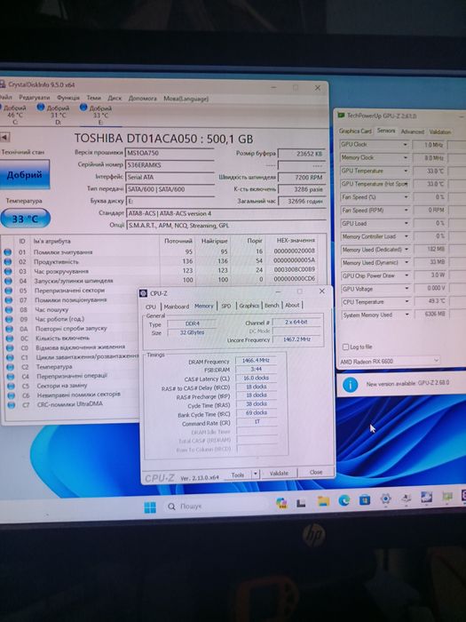Viewport: 466px width, 622px height.
Task: Open Copilot from the taskbar
Action: coord(281,503)
